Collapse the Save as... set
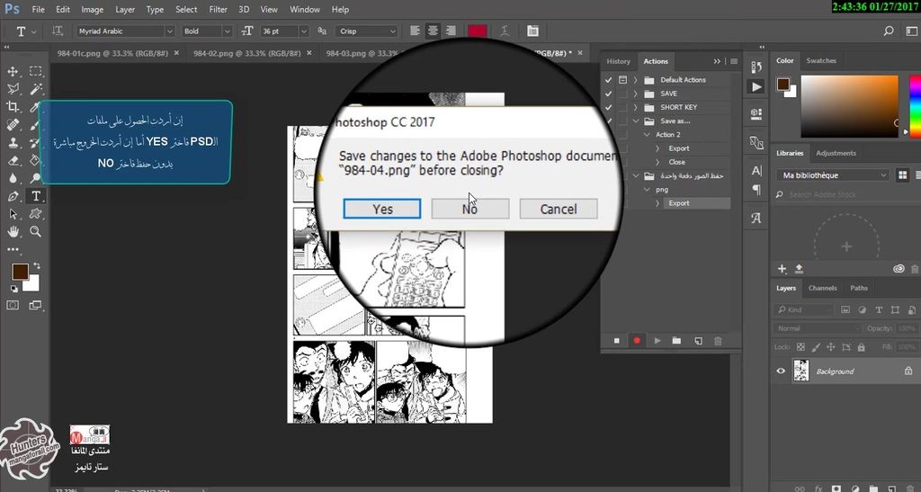Viewport: 921px width, 492px height. [636, 121]
